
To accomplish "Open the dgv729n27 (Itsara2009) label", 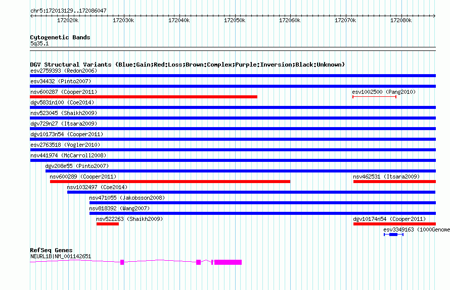I will click(x=64, y=124).
